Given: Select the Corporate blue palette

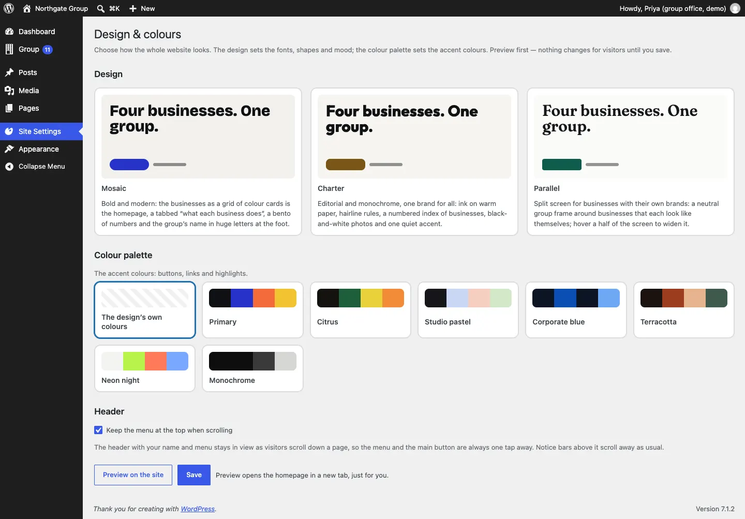Looking at the screenshot, I should pyautogui.click(x=576, y=309).
